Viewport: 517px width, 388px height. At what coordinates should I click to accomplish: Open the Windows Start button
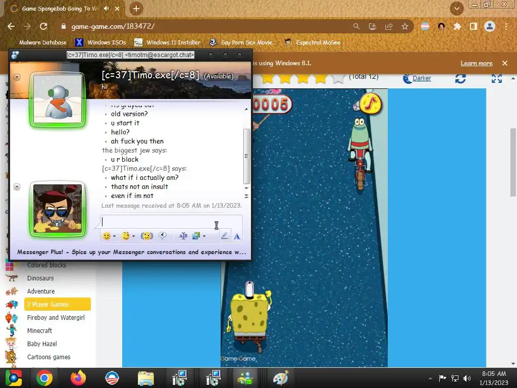click(14, 378)
